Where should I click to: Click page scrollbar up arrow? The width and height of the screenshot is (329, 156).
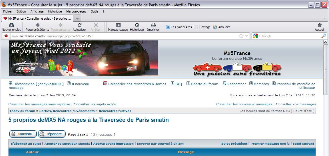pos(326,42)
